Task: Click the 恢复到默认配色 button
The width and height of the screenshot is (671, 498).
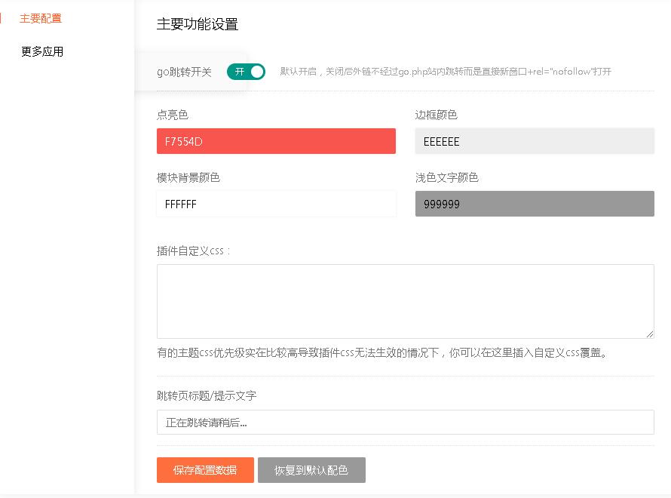Action: click(x=311, y=470)
